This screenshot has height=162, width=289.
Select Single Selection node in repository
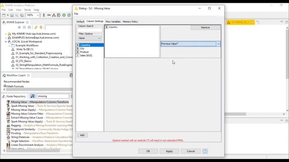[x=20, y=141]
